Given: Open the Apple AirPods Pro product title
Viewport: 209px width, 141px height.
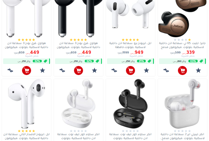Looking at the screenshot, I should click(x=130, y=45).
